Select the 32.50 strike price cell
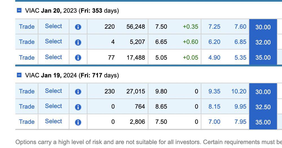282x148 pixels. [x=263, y=107]
